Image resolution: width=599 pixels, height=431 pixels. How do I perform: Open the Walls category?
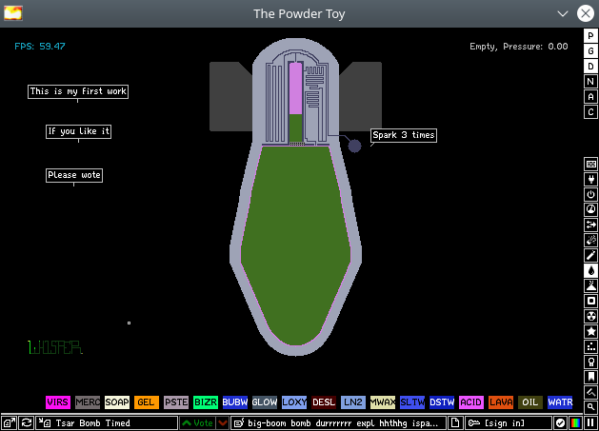pyautogui.click(x=590, y=165)
